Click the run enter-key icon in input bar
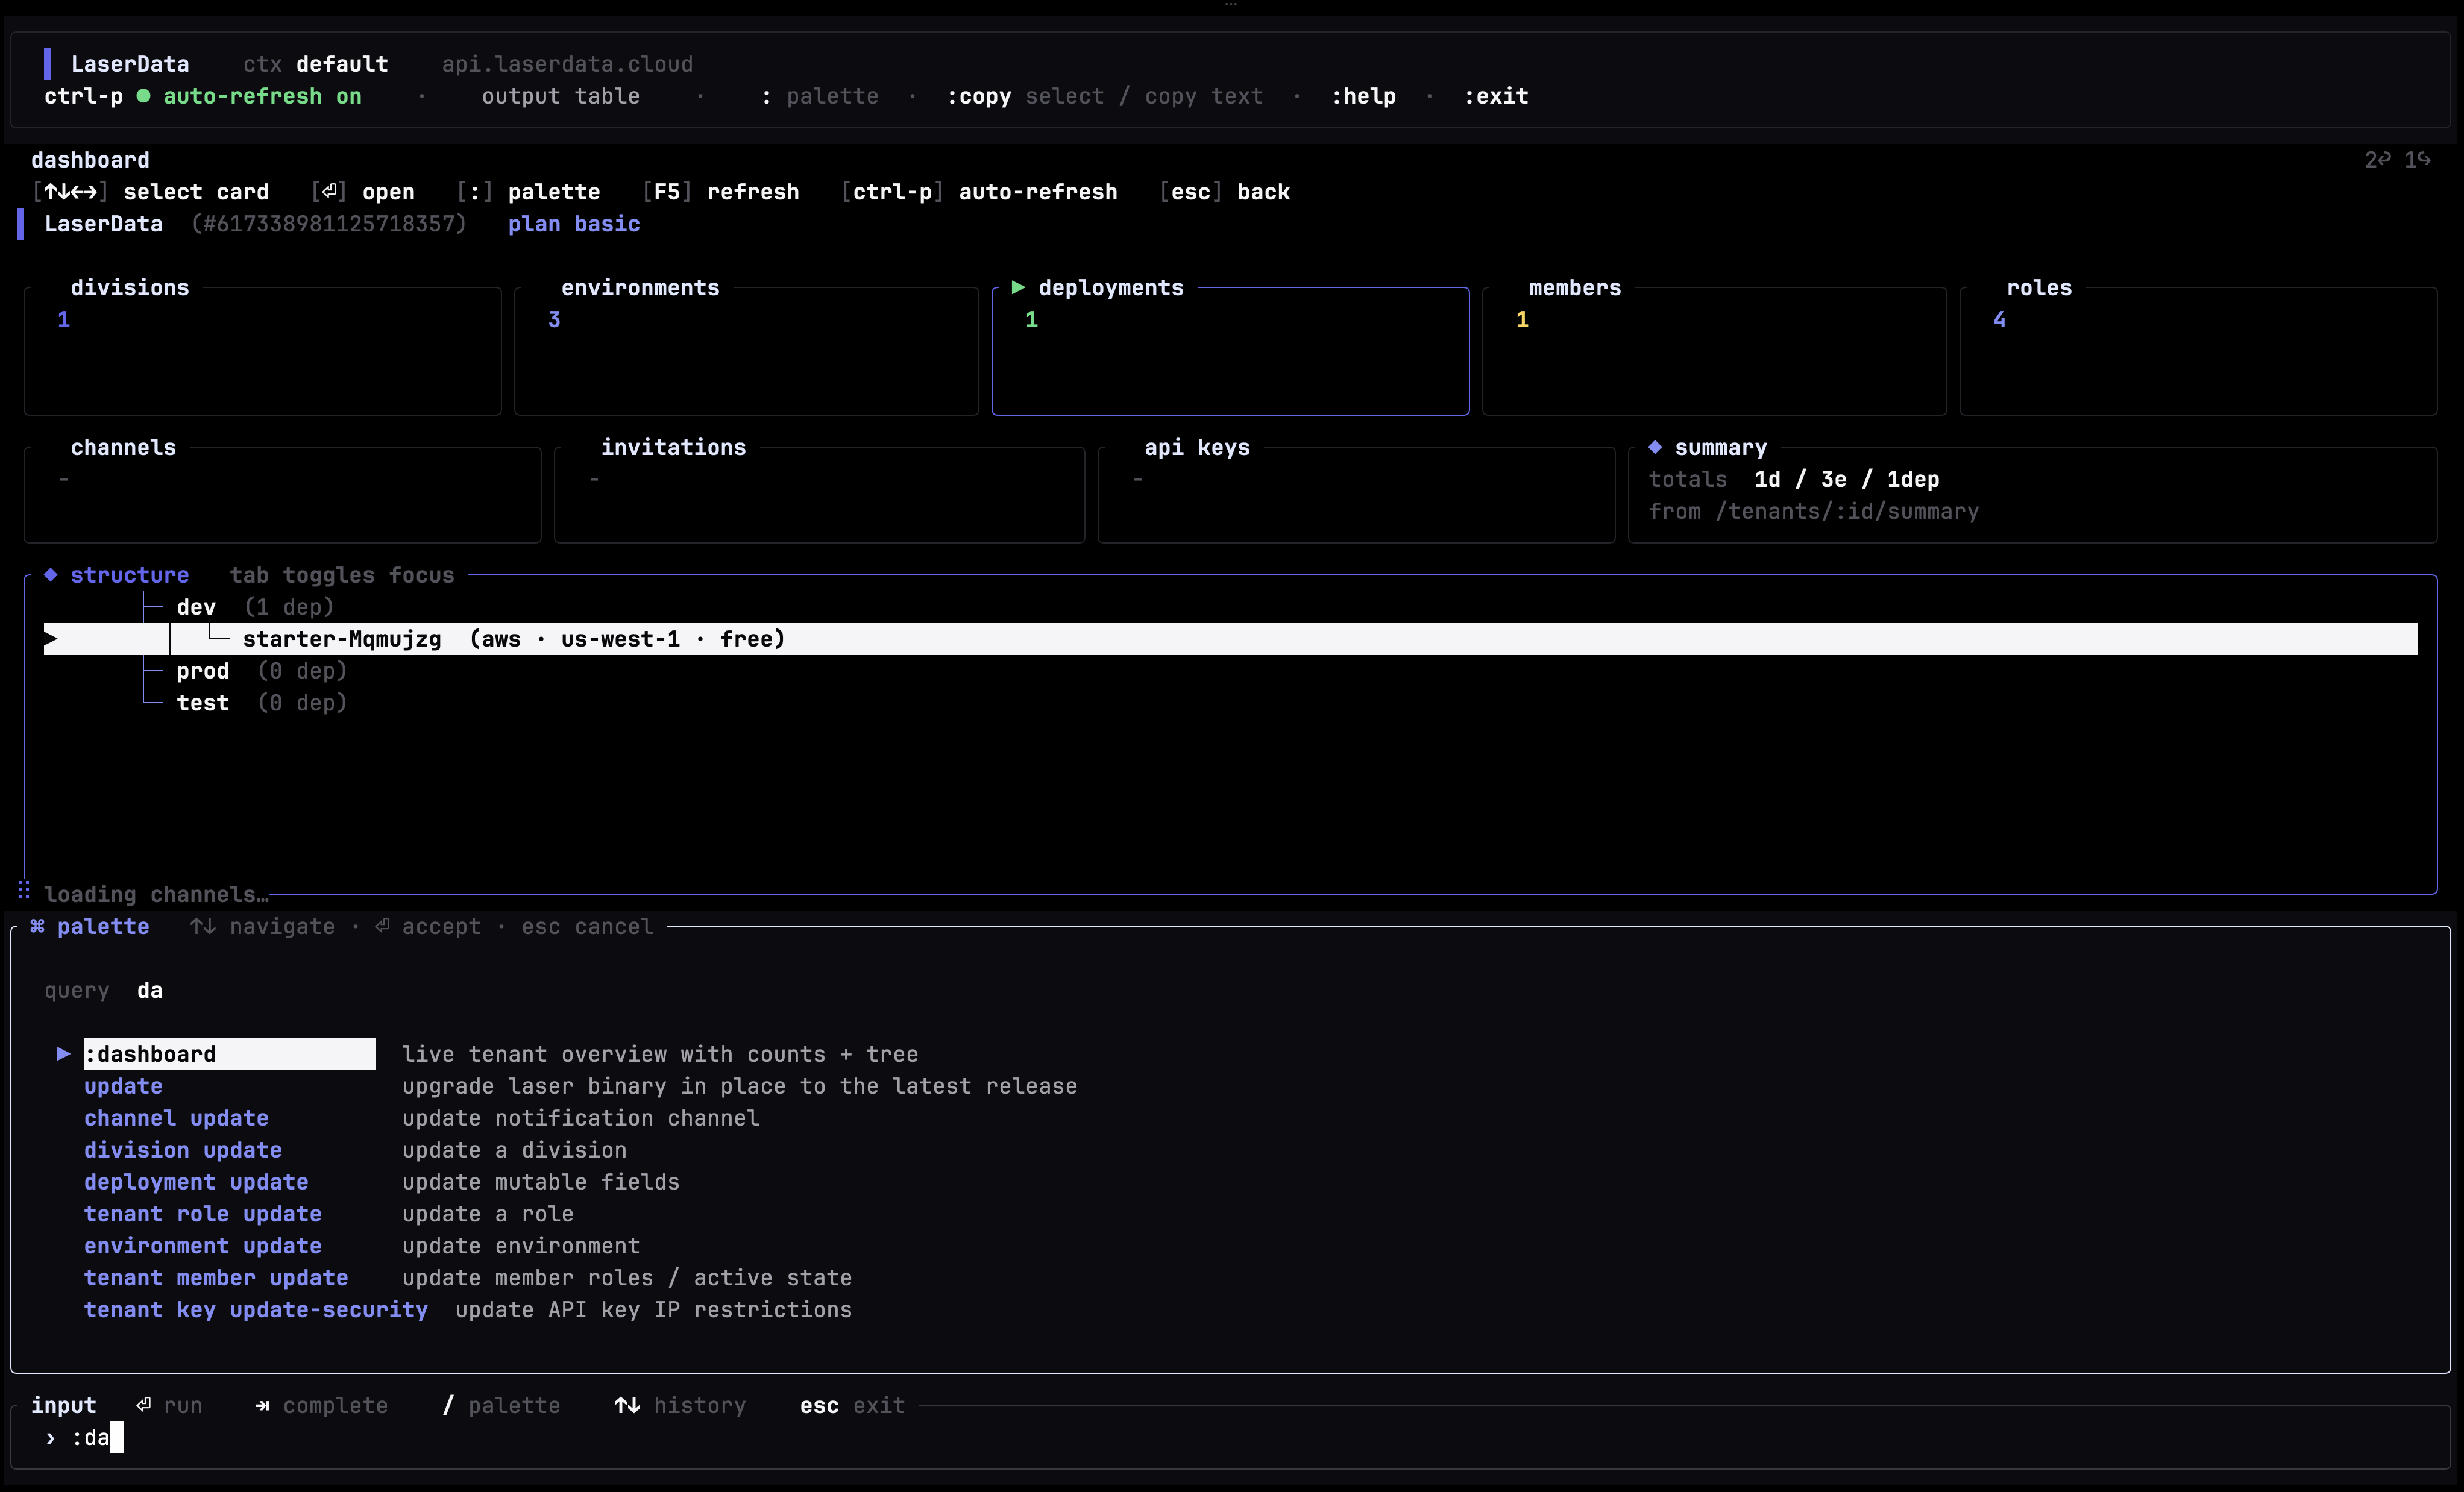 pos(144,1404)
